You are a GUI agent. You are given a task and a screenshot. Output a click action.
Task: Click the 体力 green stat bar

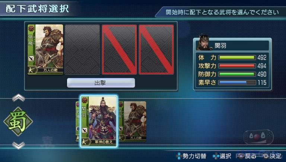[x=237, y=58]
